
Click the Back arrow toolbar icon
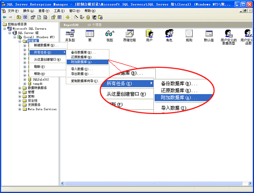(5, 17)
